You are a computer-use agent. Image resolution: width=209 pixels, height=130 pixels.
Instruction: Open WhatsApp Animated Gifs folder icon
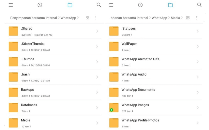[x=114, y=62]
